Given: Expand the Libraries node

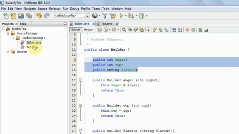Looking at the screenshot, I should 8,52.
